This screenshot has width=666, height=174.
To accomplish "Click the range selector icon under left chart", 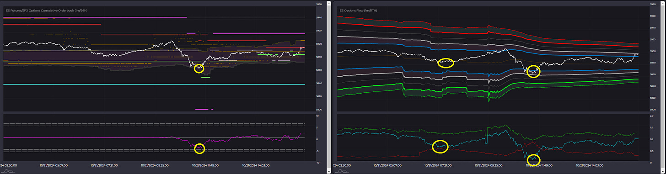I will pos(8,171).
